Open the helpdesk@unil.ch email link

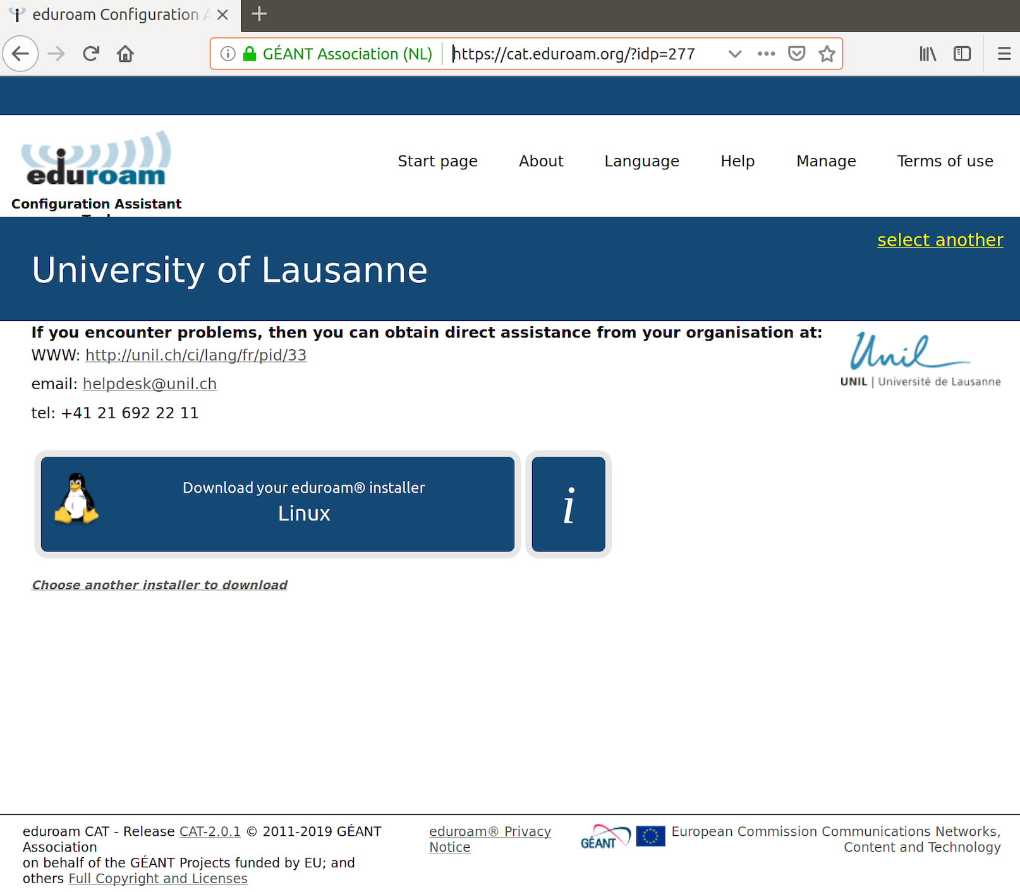(x=150, y=384)
